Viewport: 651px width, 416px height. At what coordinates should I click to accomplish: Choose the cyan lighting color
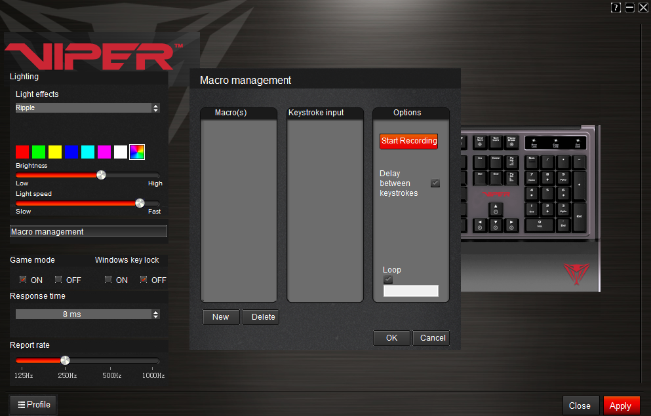pyautogui.click(x=88, y=152)
